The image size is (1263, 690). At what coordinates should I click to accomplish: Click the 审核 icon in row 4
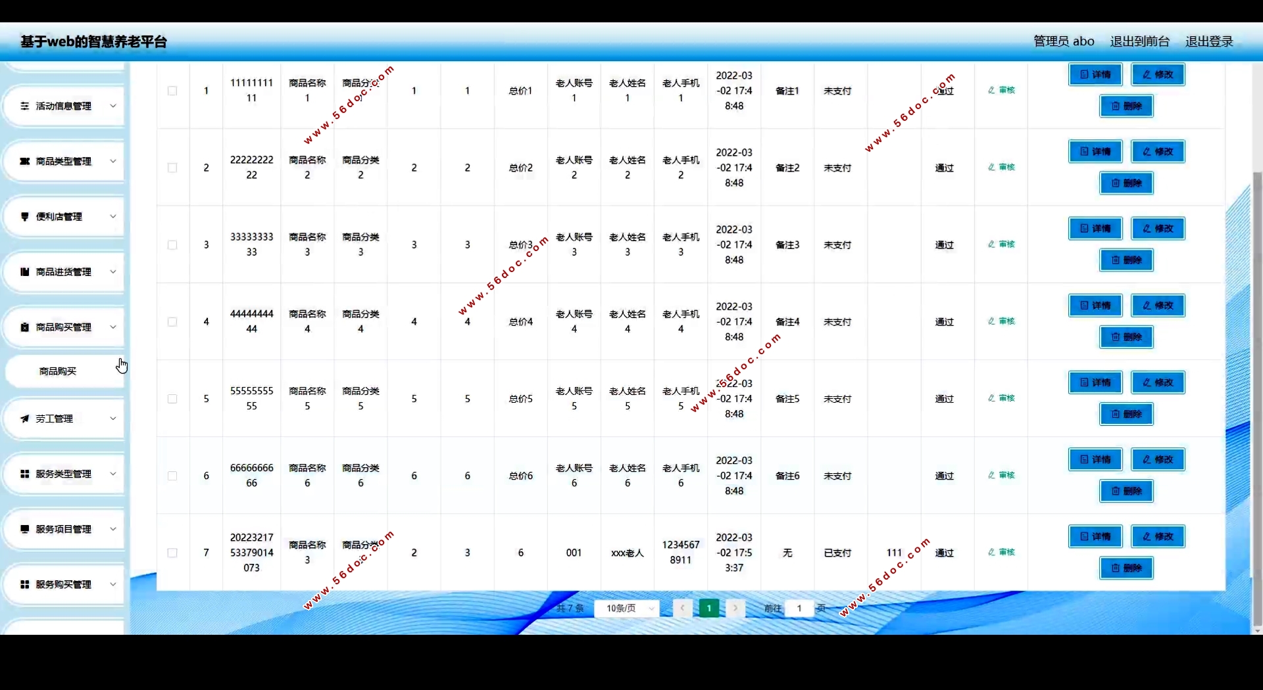991,321
